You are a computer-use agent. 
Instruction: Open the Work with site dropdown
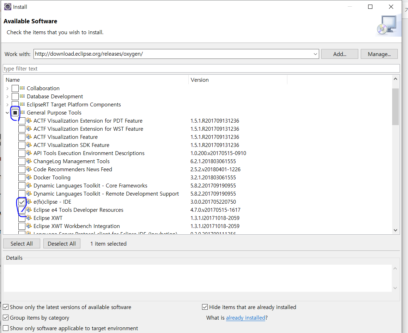(315, 54)
